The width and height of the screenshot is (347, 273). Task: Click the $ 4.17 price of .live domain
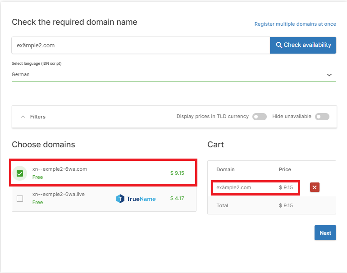coord(177,198)
